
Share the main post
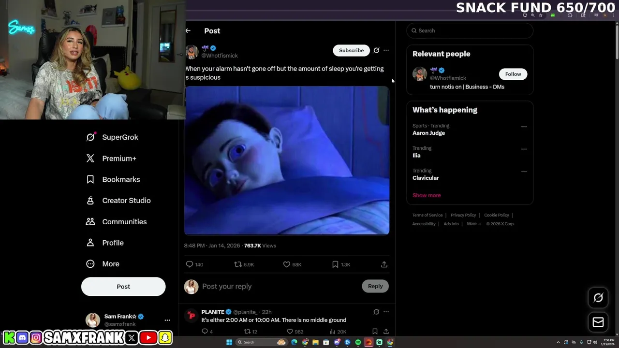click(x=384, y=264)
